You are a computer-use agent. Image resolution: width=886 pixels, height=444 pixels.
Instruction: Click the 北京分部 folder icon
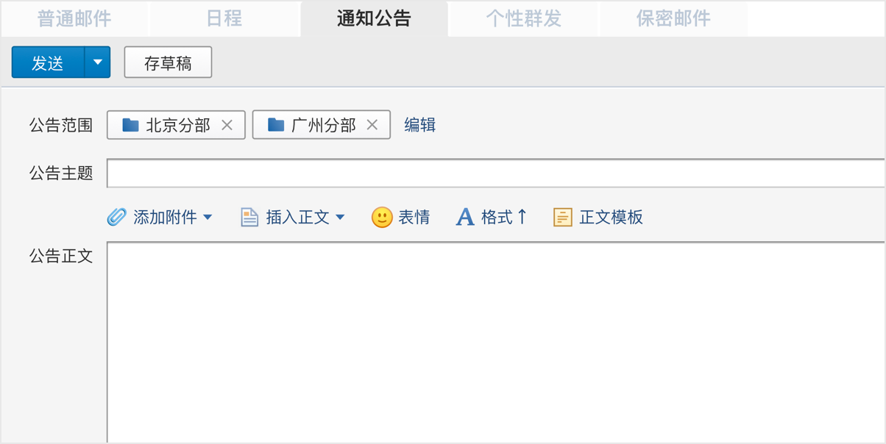(130, 125)
